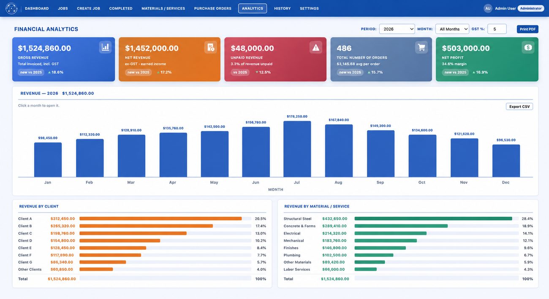Open Materials / Services page

(x=163, y=8)
